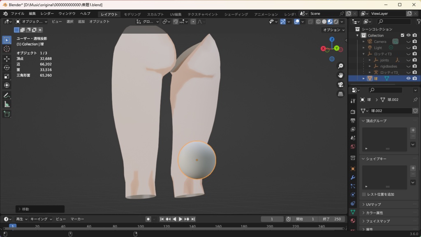Select the Move tool in the toolbar
The image size is (421, 237).
7,58
